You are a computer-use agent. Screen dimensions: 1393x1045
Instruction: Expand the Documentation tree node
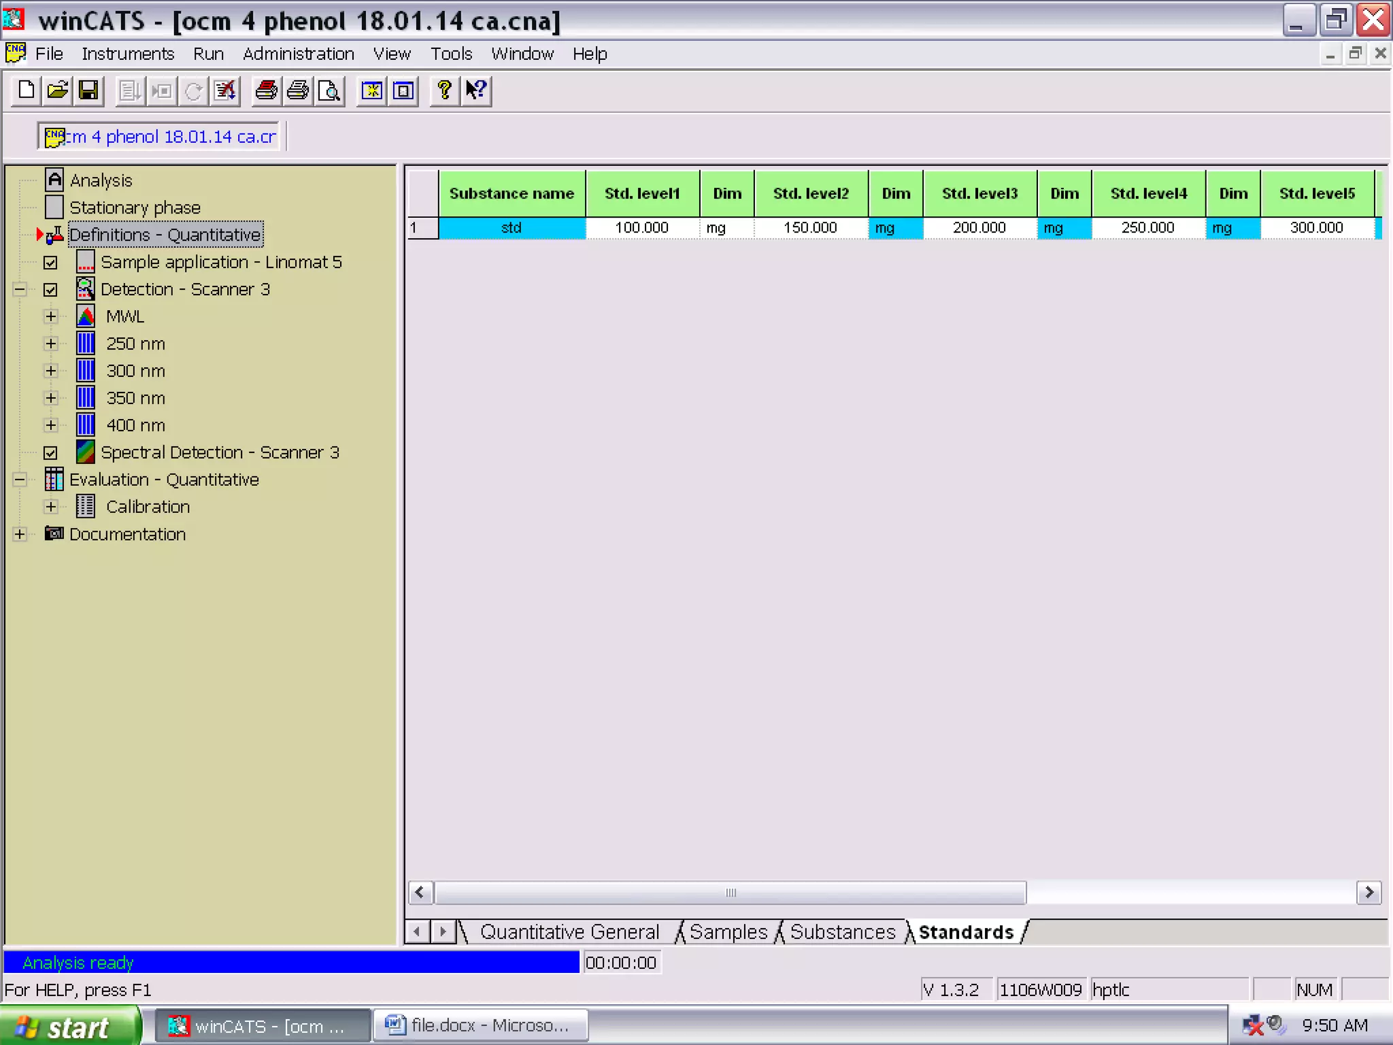(x=19, y=534)
